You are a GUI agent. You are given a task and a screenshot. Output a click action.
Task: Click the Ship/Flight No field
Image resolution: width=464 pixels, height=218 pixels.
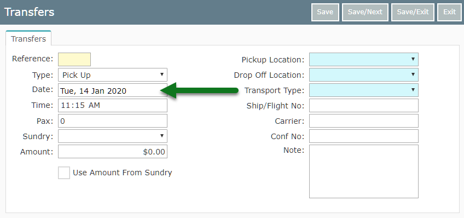[364, 106]
